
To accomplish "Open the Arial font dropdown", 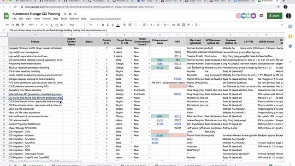I will 77,25.
